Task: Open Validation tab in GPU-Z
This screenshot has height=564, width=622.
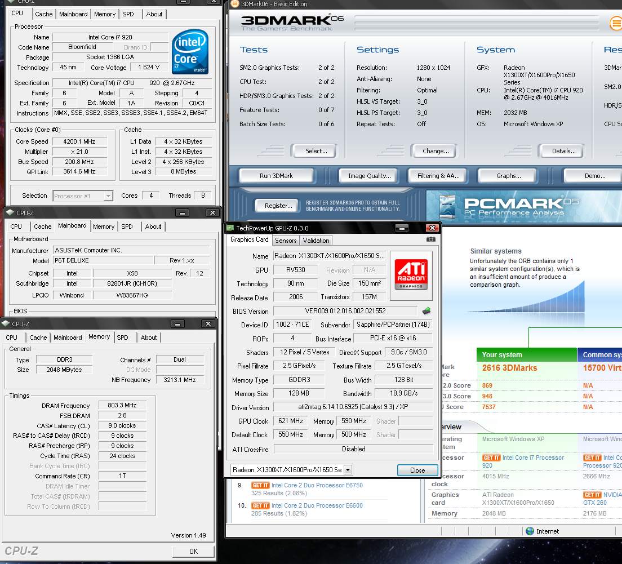Action: (x=316, y=241)
